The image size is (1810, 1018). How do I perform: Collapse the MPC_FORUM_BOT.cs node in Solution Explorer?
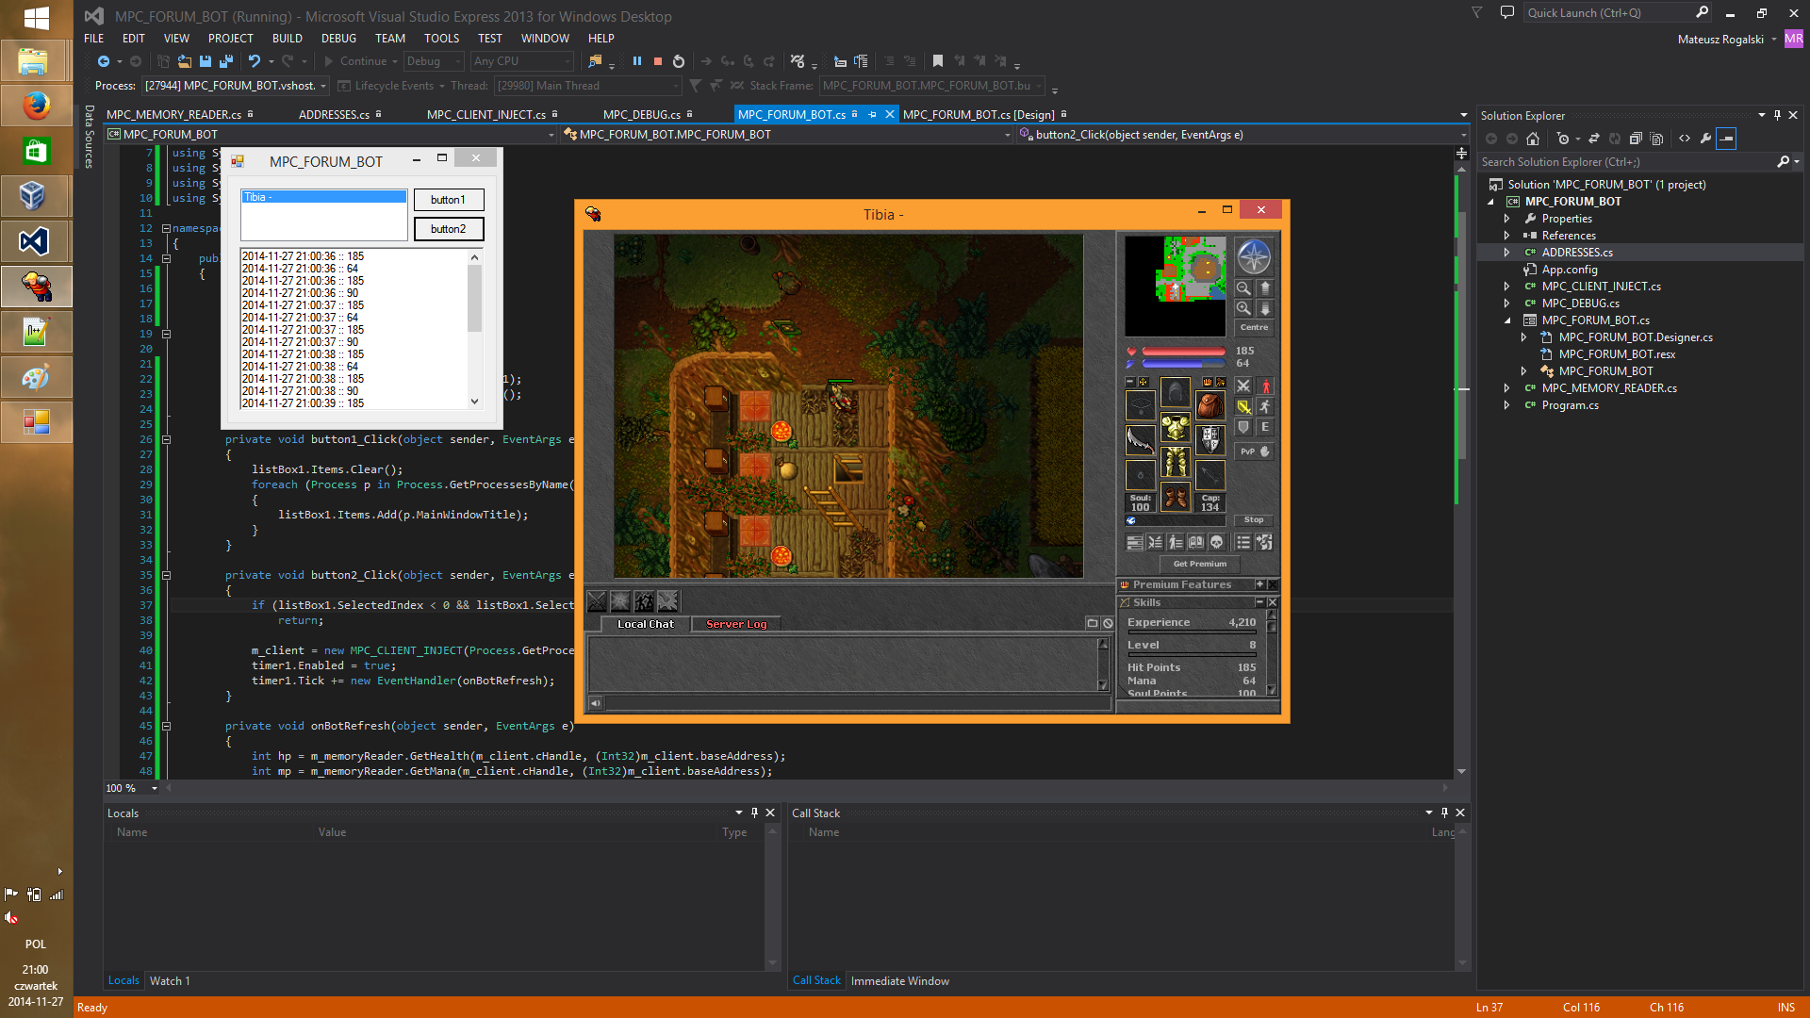[1506, 320]
